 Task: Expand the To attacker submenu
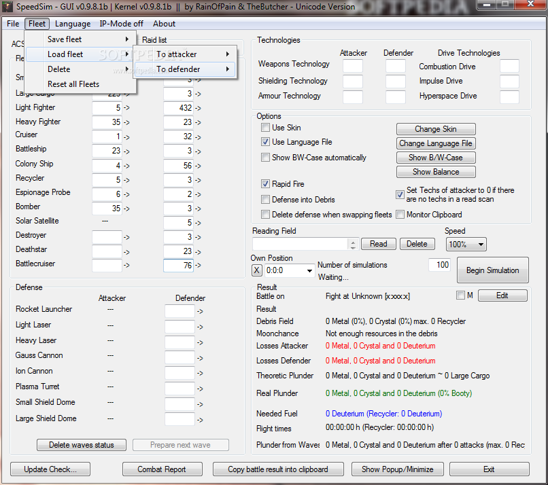[x=185, y=54]
